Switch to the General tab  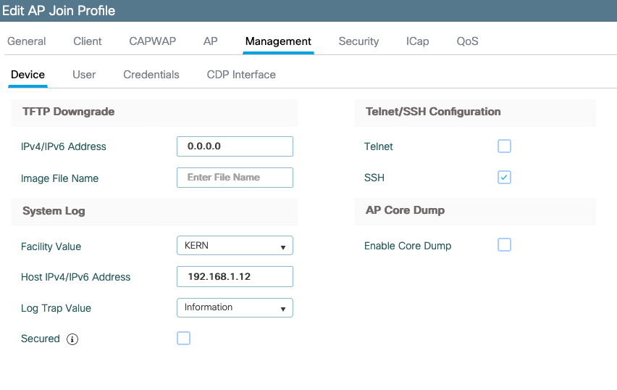(x=26, y=41)
